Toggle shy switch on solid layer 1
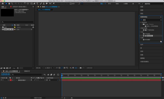 pyautogui.click(x=31, y=80)
